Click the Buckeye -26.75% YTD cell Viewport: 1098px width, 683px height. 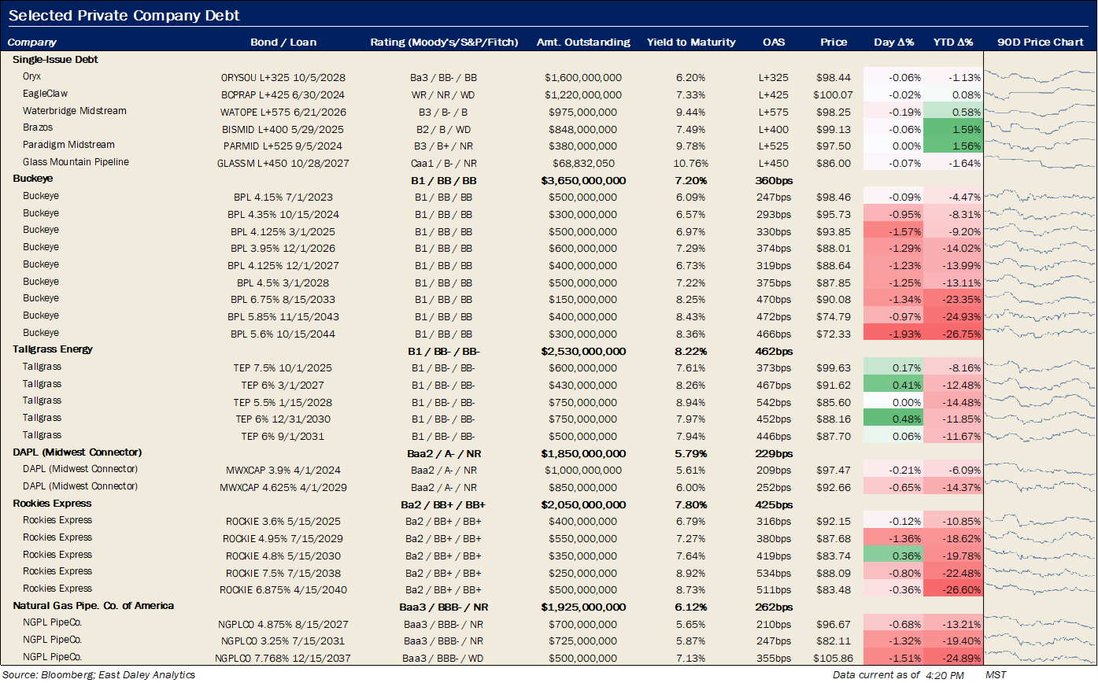coord(953,334)
